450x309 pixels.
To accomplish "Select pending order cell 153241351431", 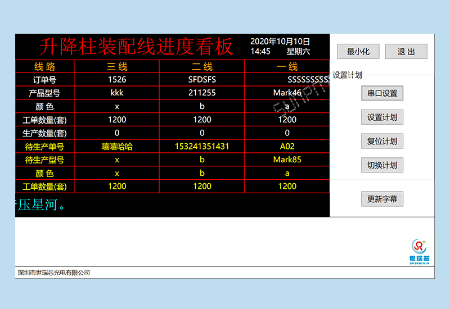I will coord(202,146).
